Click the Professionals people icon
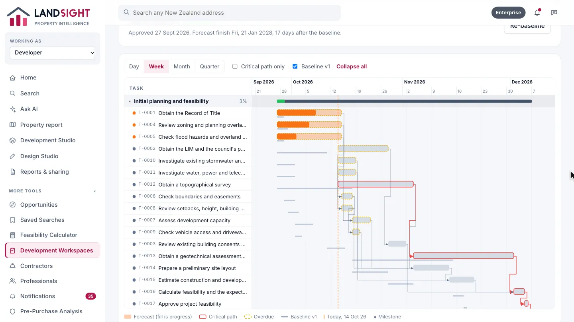 point(13,281)
